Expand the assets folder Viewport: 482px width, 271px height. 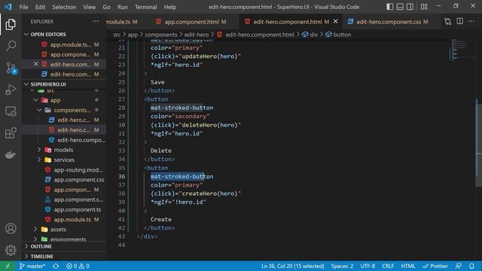35,229
